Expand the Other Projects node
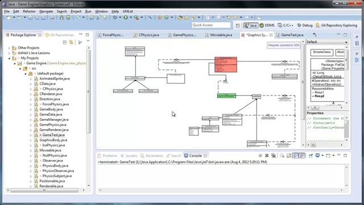Image resolution: width=364 pixels, height=205 pixels. pos(9,48)
